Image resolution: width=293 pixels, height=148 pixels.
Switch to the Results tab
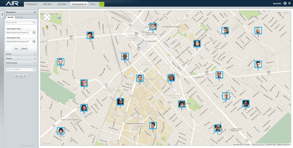point(20,17)
